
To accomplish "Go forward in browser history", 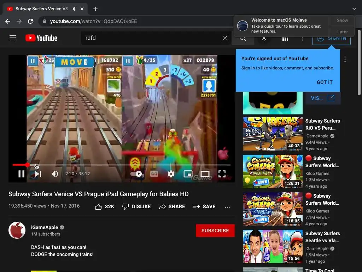I will pyautogui.click(x=19, y=21).
